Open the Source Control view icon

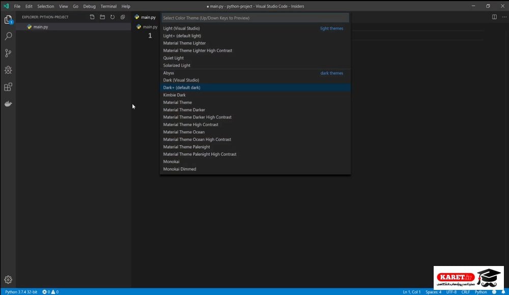8,53
